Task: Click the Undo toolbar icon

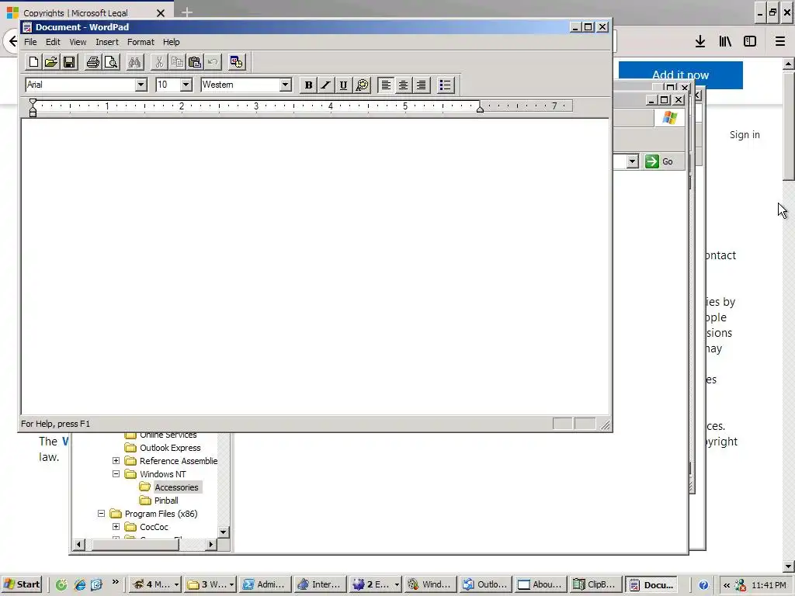Action: (213, 62)
